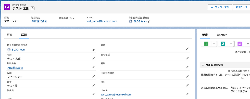The width and height of the screenshot is (250, 99).
Task: Switch to the 活動 tab
Action: [x=205, y=35]
